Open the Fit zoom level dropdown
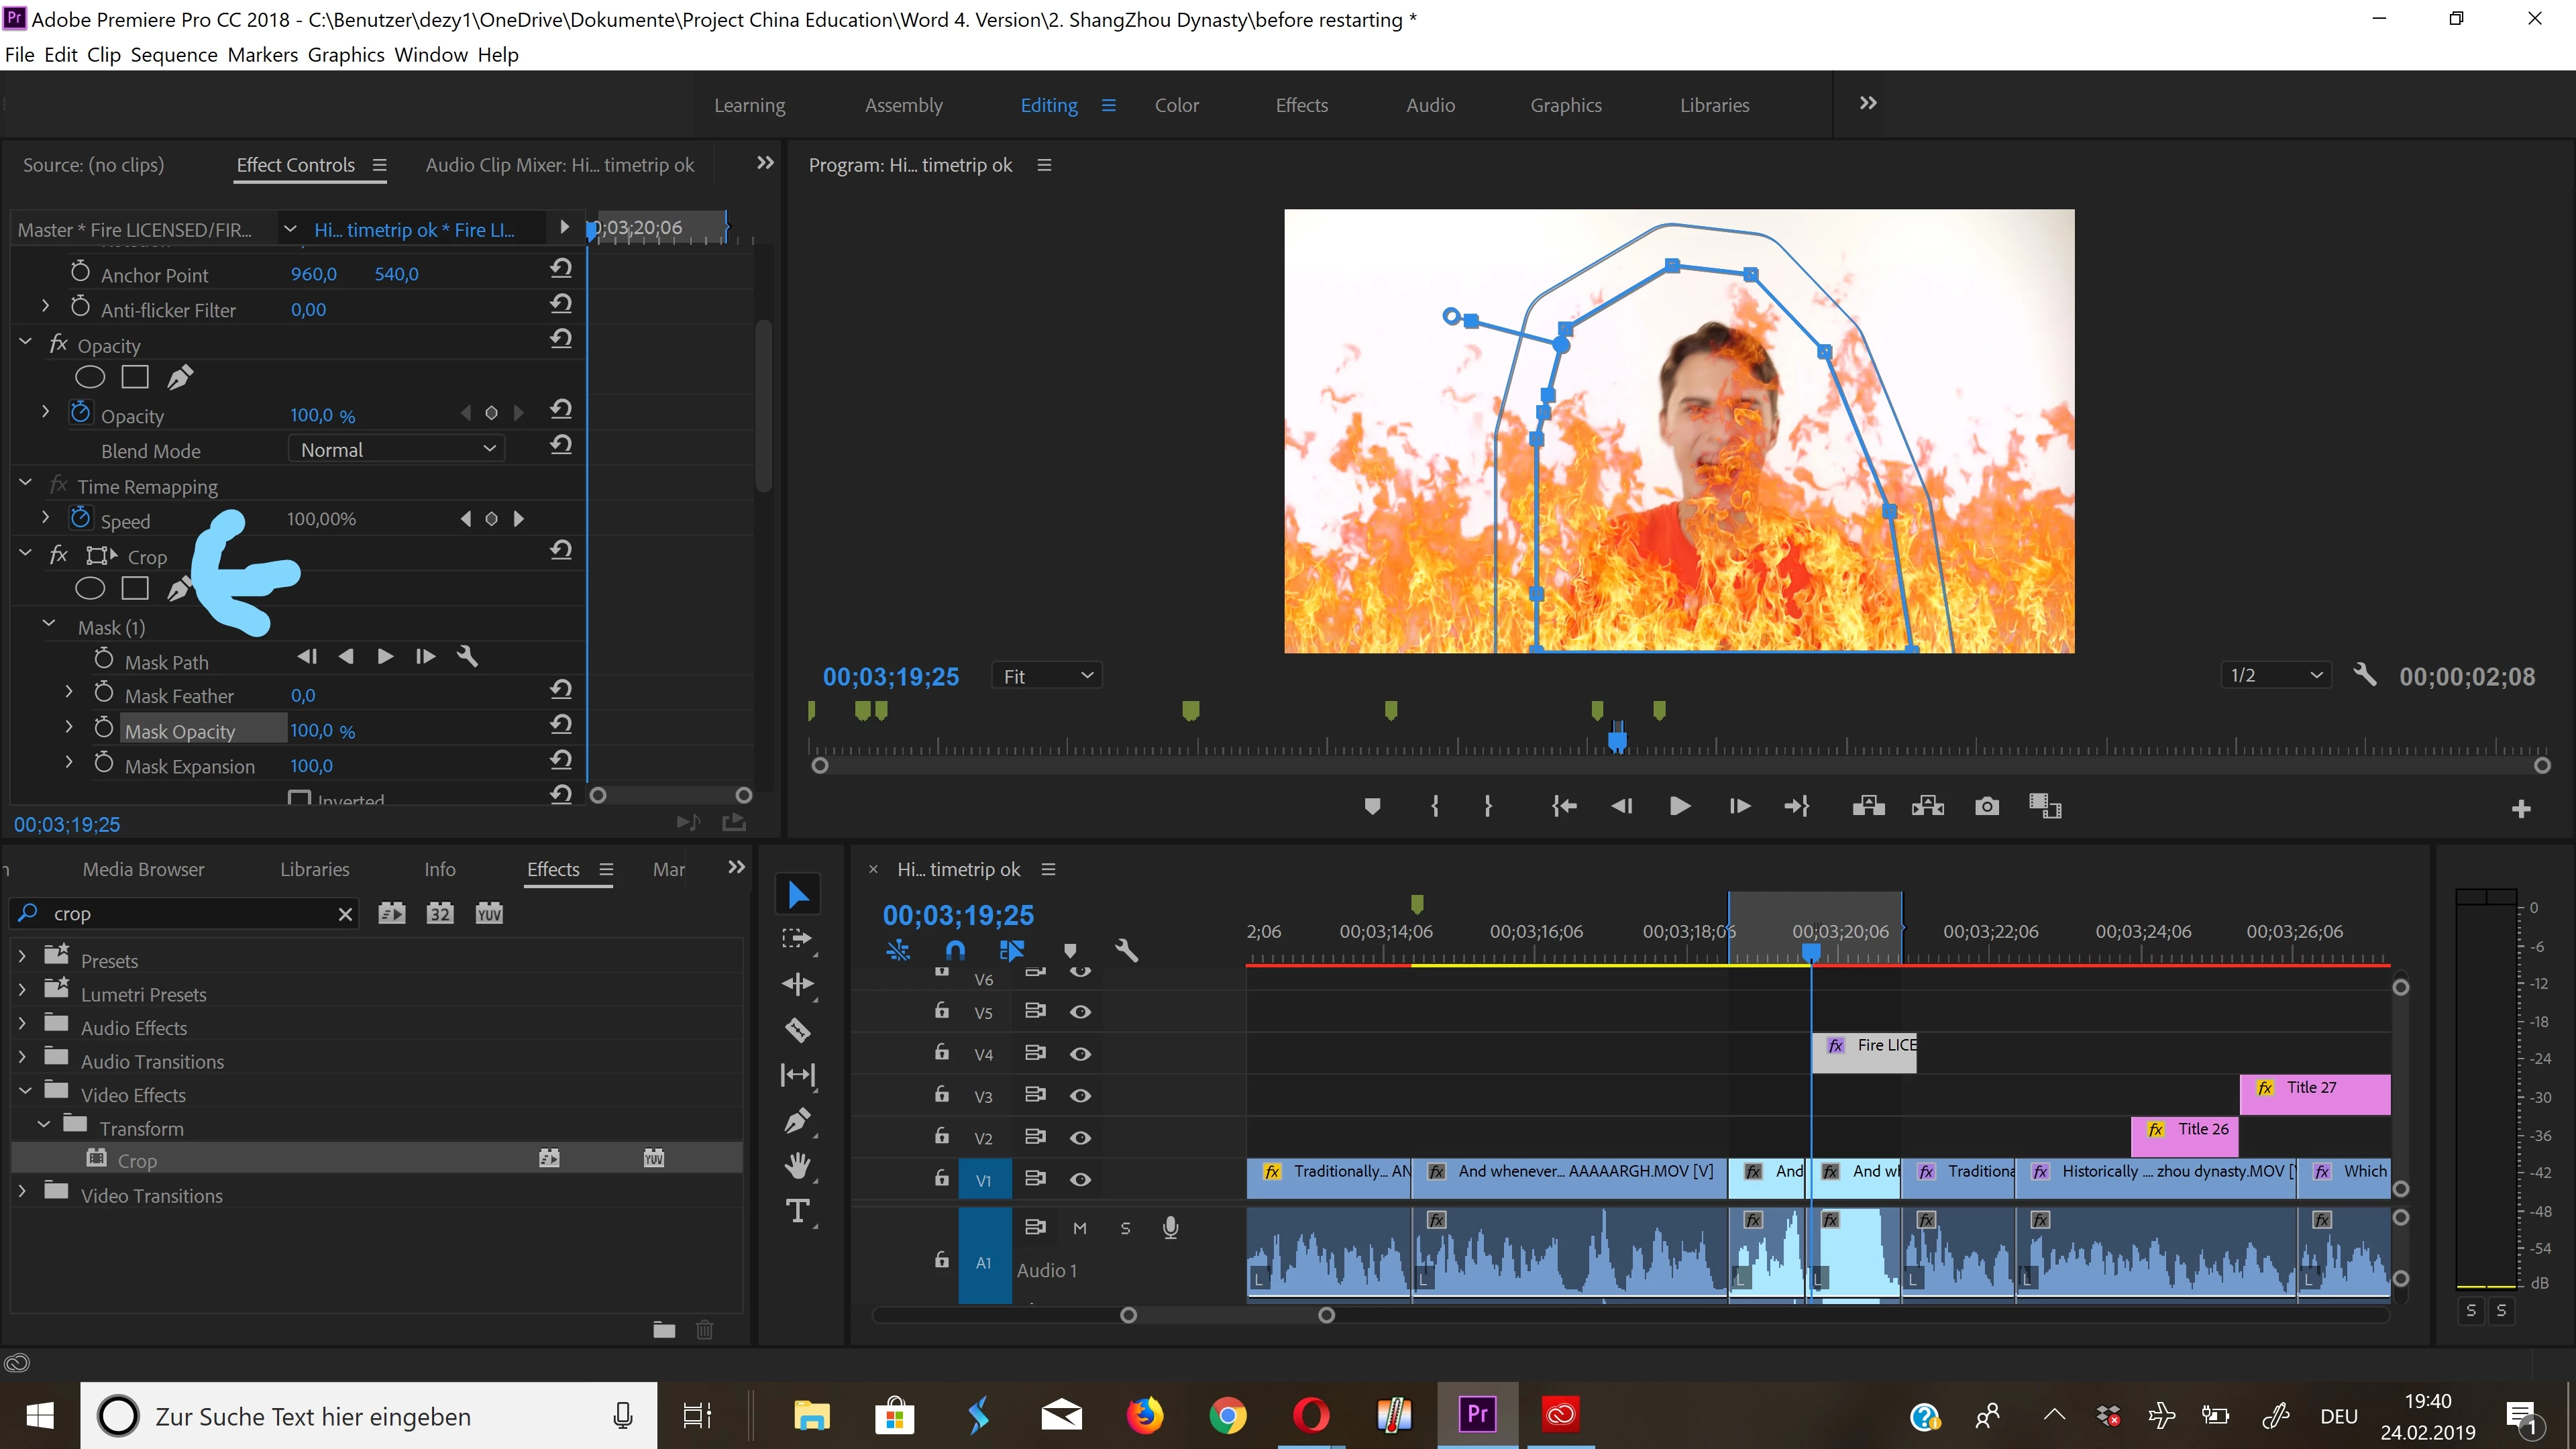The height and width of the screenshot is (1449, 2576). [1046, 676]
